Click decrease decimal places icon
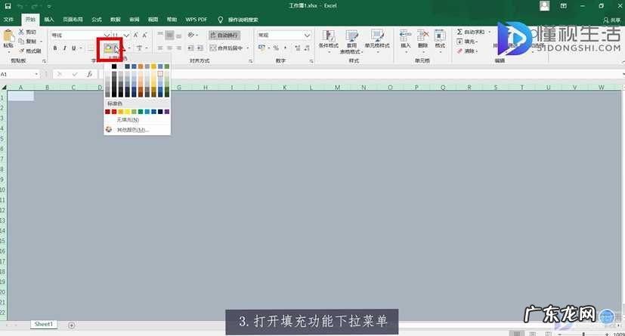Viewport: 625px width, 336px height. (308, 48)
